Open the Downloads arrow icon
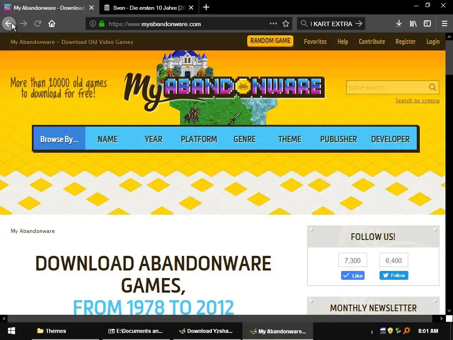This screenshot has width=453, height=340. (x=399, y=24)
